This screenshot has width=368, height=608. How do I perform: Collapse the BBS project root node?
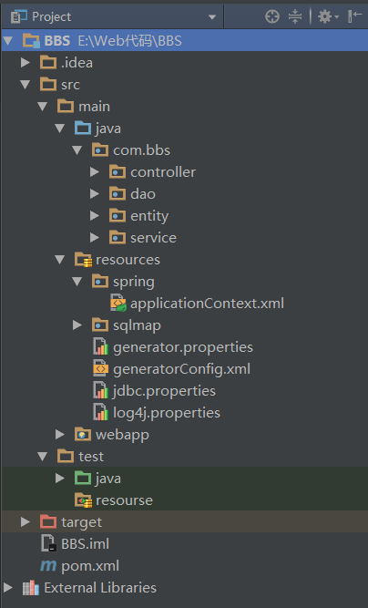(8, 40)
